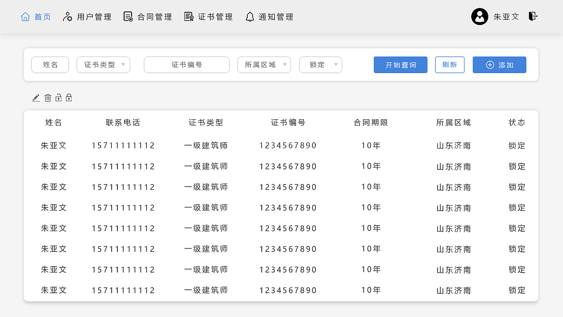The height and width of the screenshot is (317, 563).
Task: Expand the 所属区域 dropdown
Action: pyautogui.click(x=264, y=65)
